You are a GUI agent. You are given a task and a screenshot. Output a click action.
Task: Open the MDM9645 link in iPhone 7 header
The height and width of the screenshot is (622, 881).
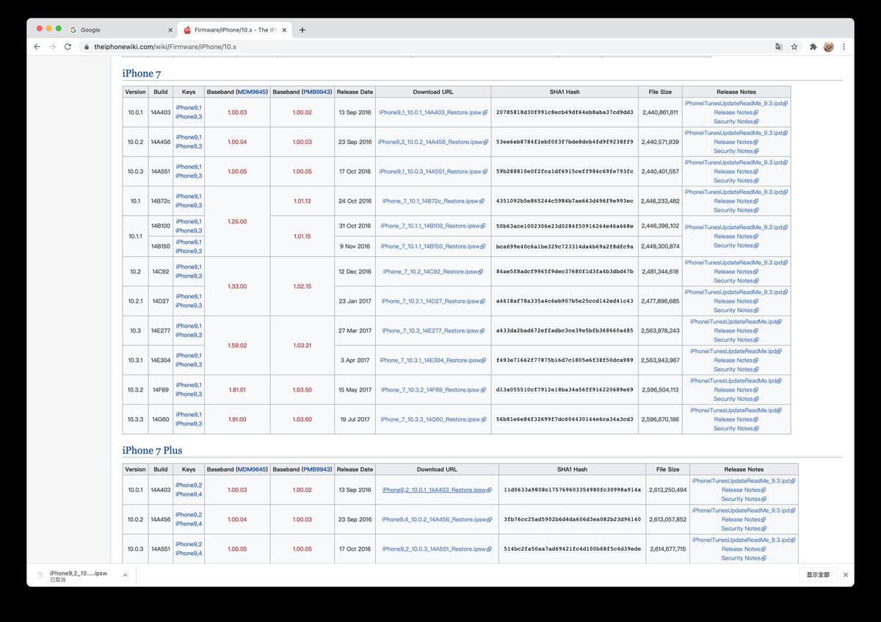pyautogui.click(x=252, y=92)
